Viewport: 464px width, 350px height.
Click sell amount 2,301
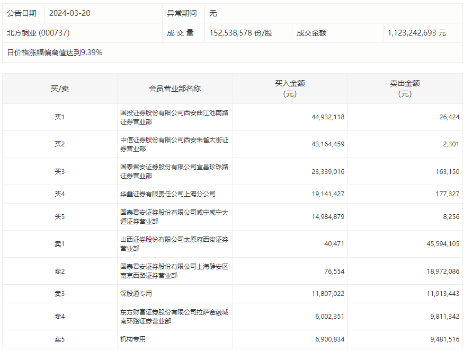coord(451,144)
